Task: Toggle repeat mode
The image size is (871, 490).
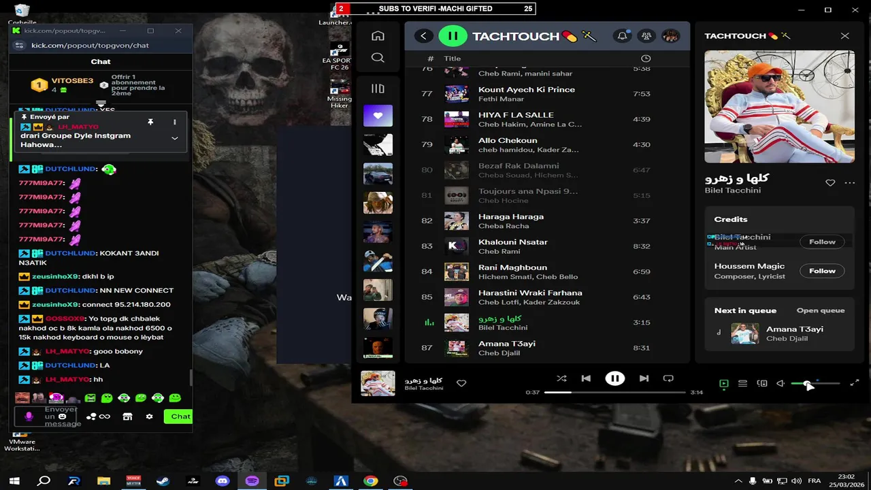Action: 668,378
